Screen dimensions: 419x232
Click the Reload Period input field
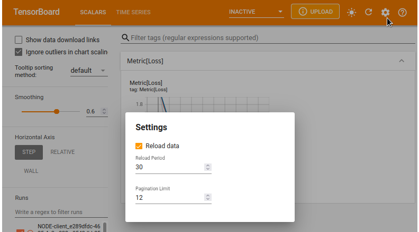(169, 167)
